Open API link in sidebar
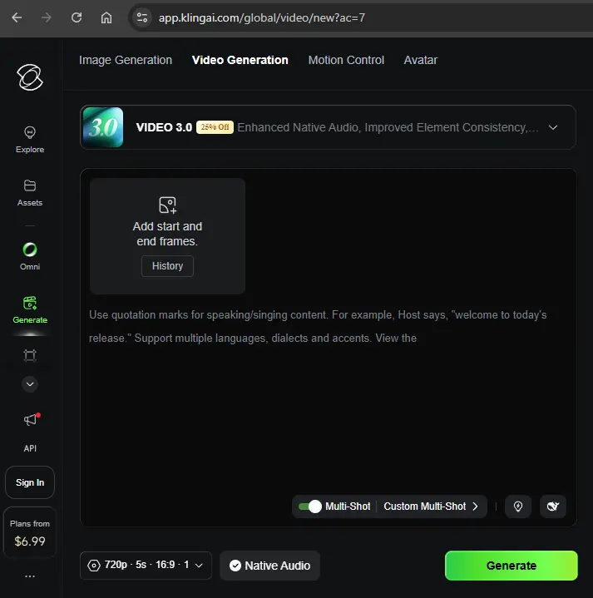 point(30,448)
